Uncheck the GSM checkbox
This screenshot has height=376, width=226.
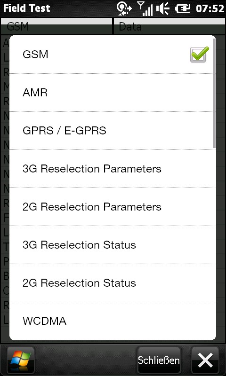[199, 55]
